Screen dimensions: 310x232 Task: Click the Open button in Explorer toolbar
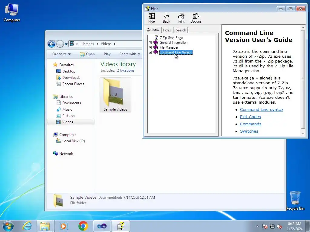87,54
